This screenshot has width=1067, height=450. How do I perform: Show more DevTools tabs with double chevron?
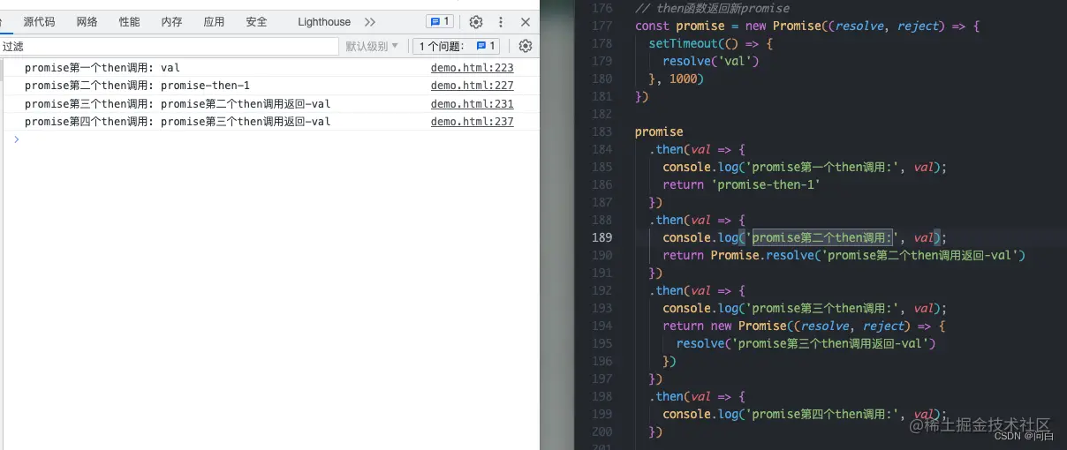coord(370,22)
